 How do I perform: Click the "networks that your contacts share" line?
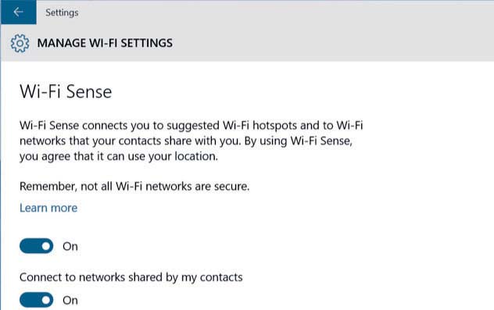click(186, 141)
